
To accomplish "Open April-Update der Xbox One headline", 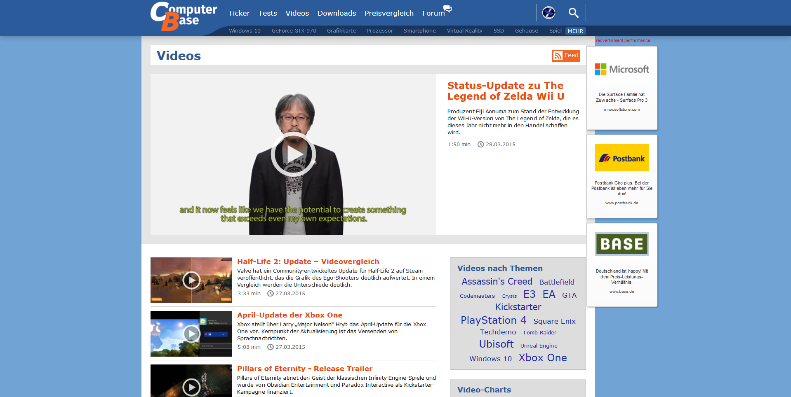I will coord(290,315).
